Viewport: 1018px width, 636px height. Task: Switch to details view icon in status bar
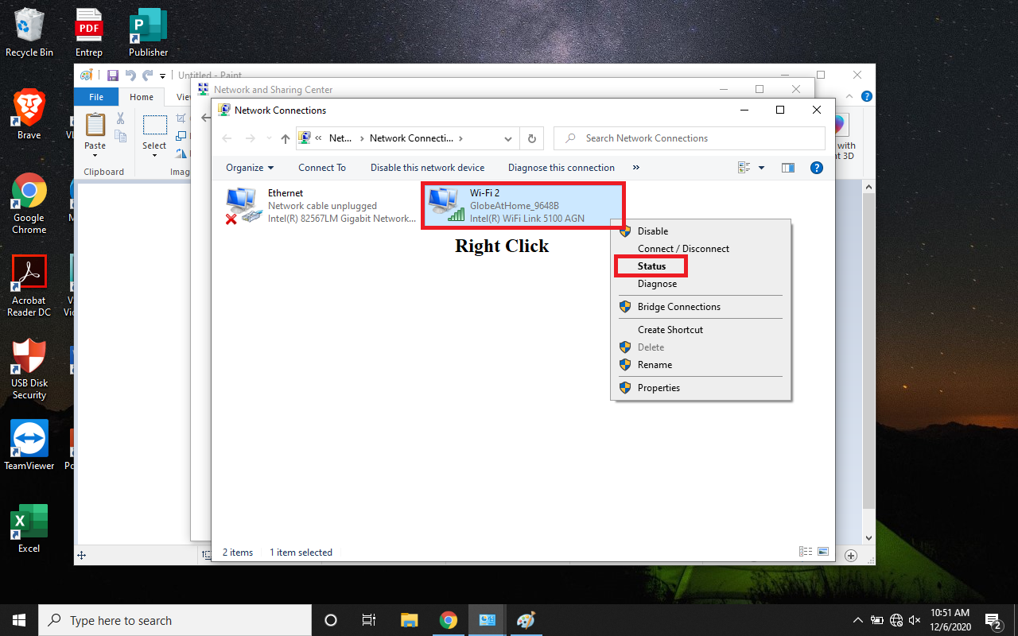[806, 552]
